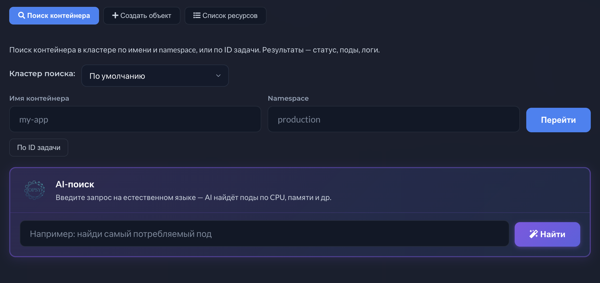This screenshot has height=283, width=600.
Task: Click the AI-поиск description text
Action: 194,197
